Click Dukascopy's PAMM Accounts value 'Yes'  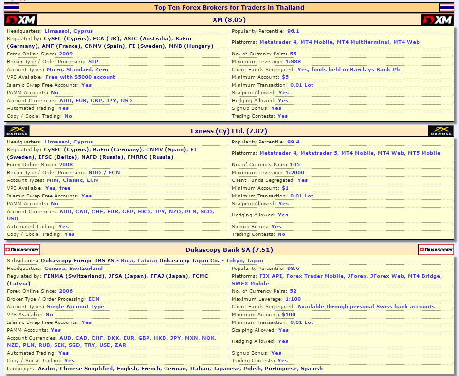pos(55,330)
